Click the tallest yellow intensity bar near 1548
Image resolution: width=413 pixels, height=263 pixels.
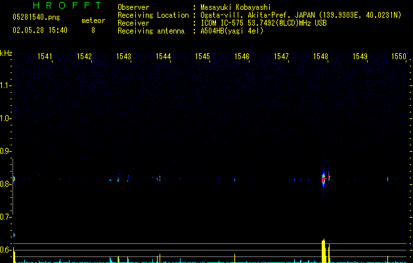(324, 251)
